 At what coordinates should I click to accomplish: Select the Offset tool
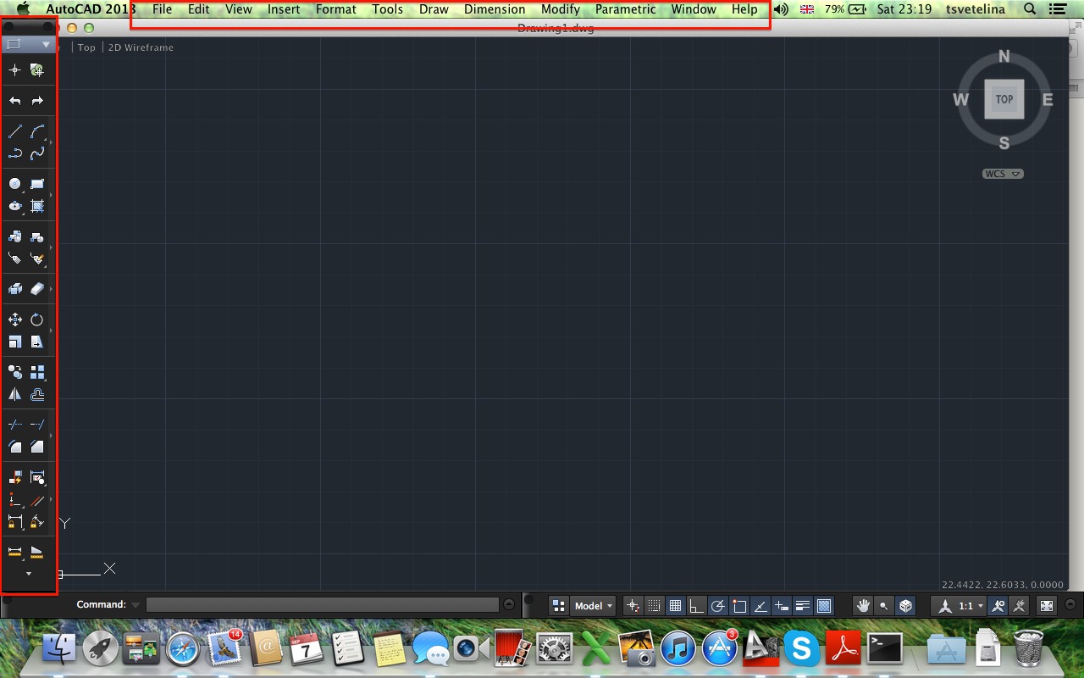tap(37, 394)
